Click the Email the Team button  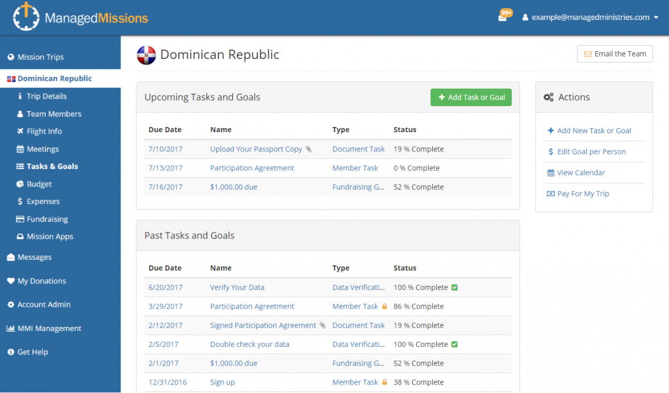[615, 54]
